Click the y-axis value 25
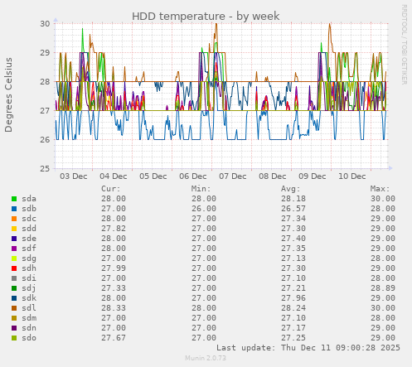The height and width of the screenshot is (367, 412). click(x=45, y=168)
